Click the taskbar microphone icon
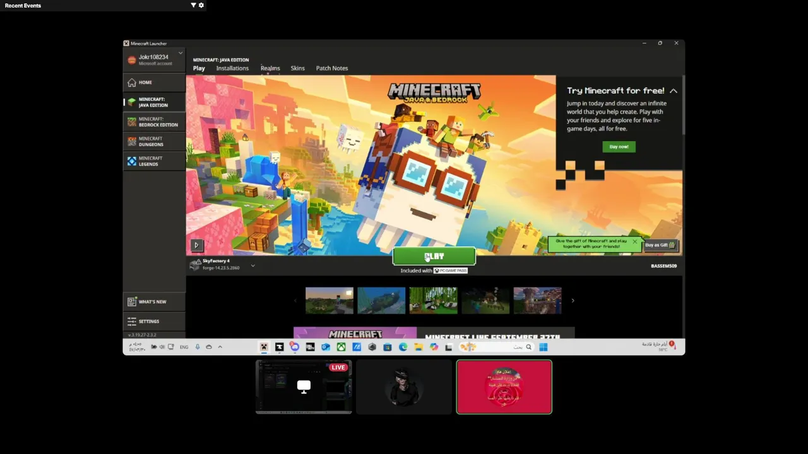The height and width of the screenshot is (454, 808). [197, 347]
